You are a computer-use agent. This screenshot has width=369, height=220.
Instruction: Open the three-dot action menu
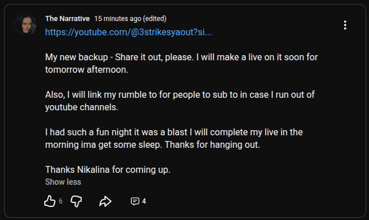(x=345, y=25)
